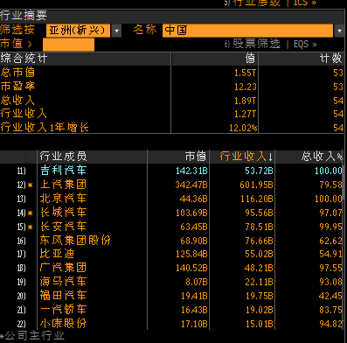Screen dimensions: 347x343
Task: Click the 综合统计 header
Action: (24, 59)
